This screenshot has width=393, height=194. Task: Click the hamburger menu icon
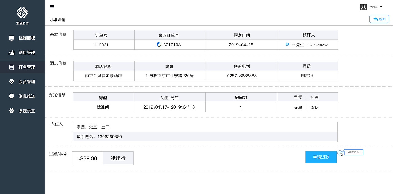click(x=52, y=7)
